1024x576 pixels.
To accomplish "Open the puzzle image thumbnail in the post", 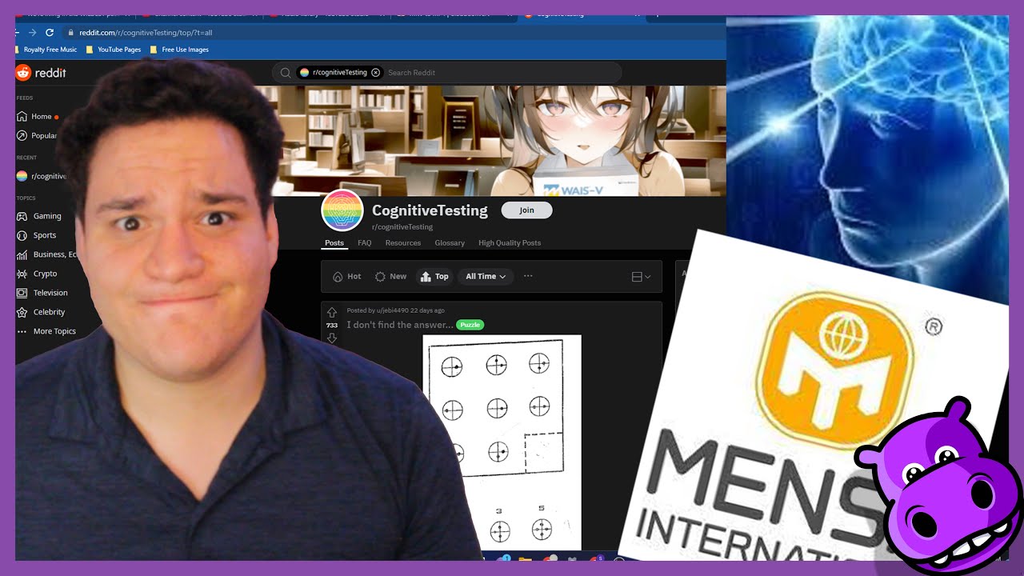I will [502, 442].
